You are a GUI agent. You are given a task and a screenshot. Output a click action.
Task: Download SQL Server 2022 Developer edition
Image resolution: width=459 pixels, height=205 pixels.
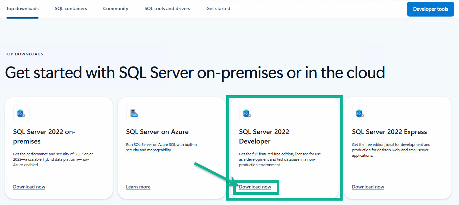[x=255, y=187]
